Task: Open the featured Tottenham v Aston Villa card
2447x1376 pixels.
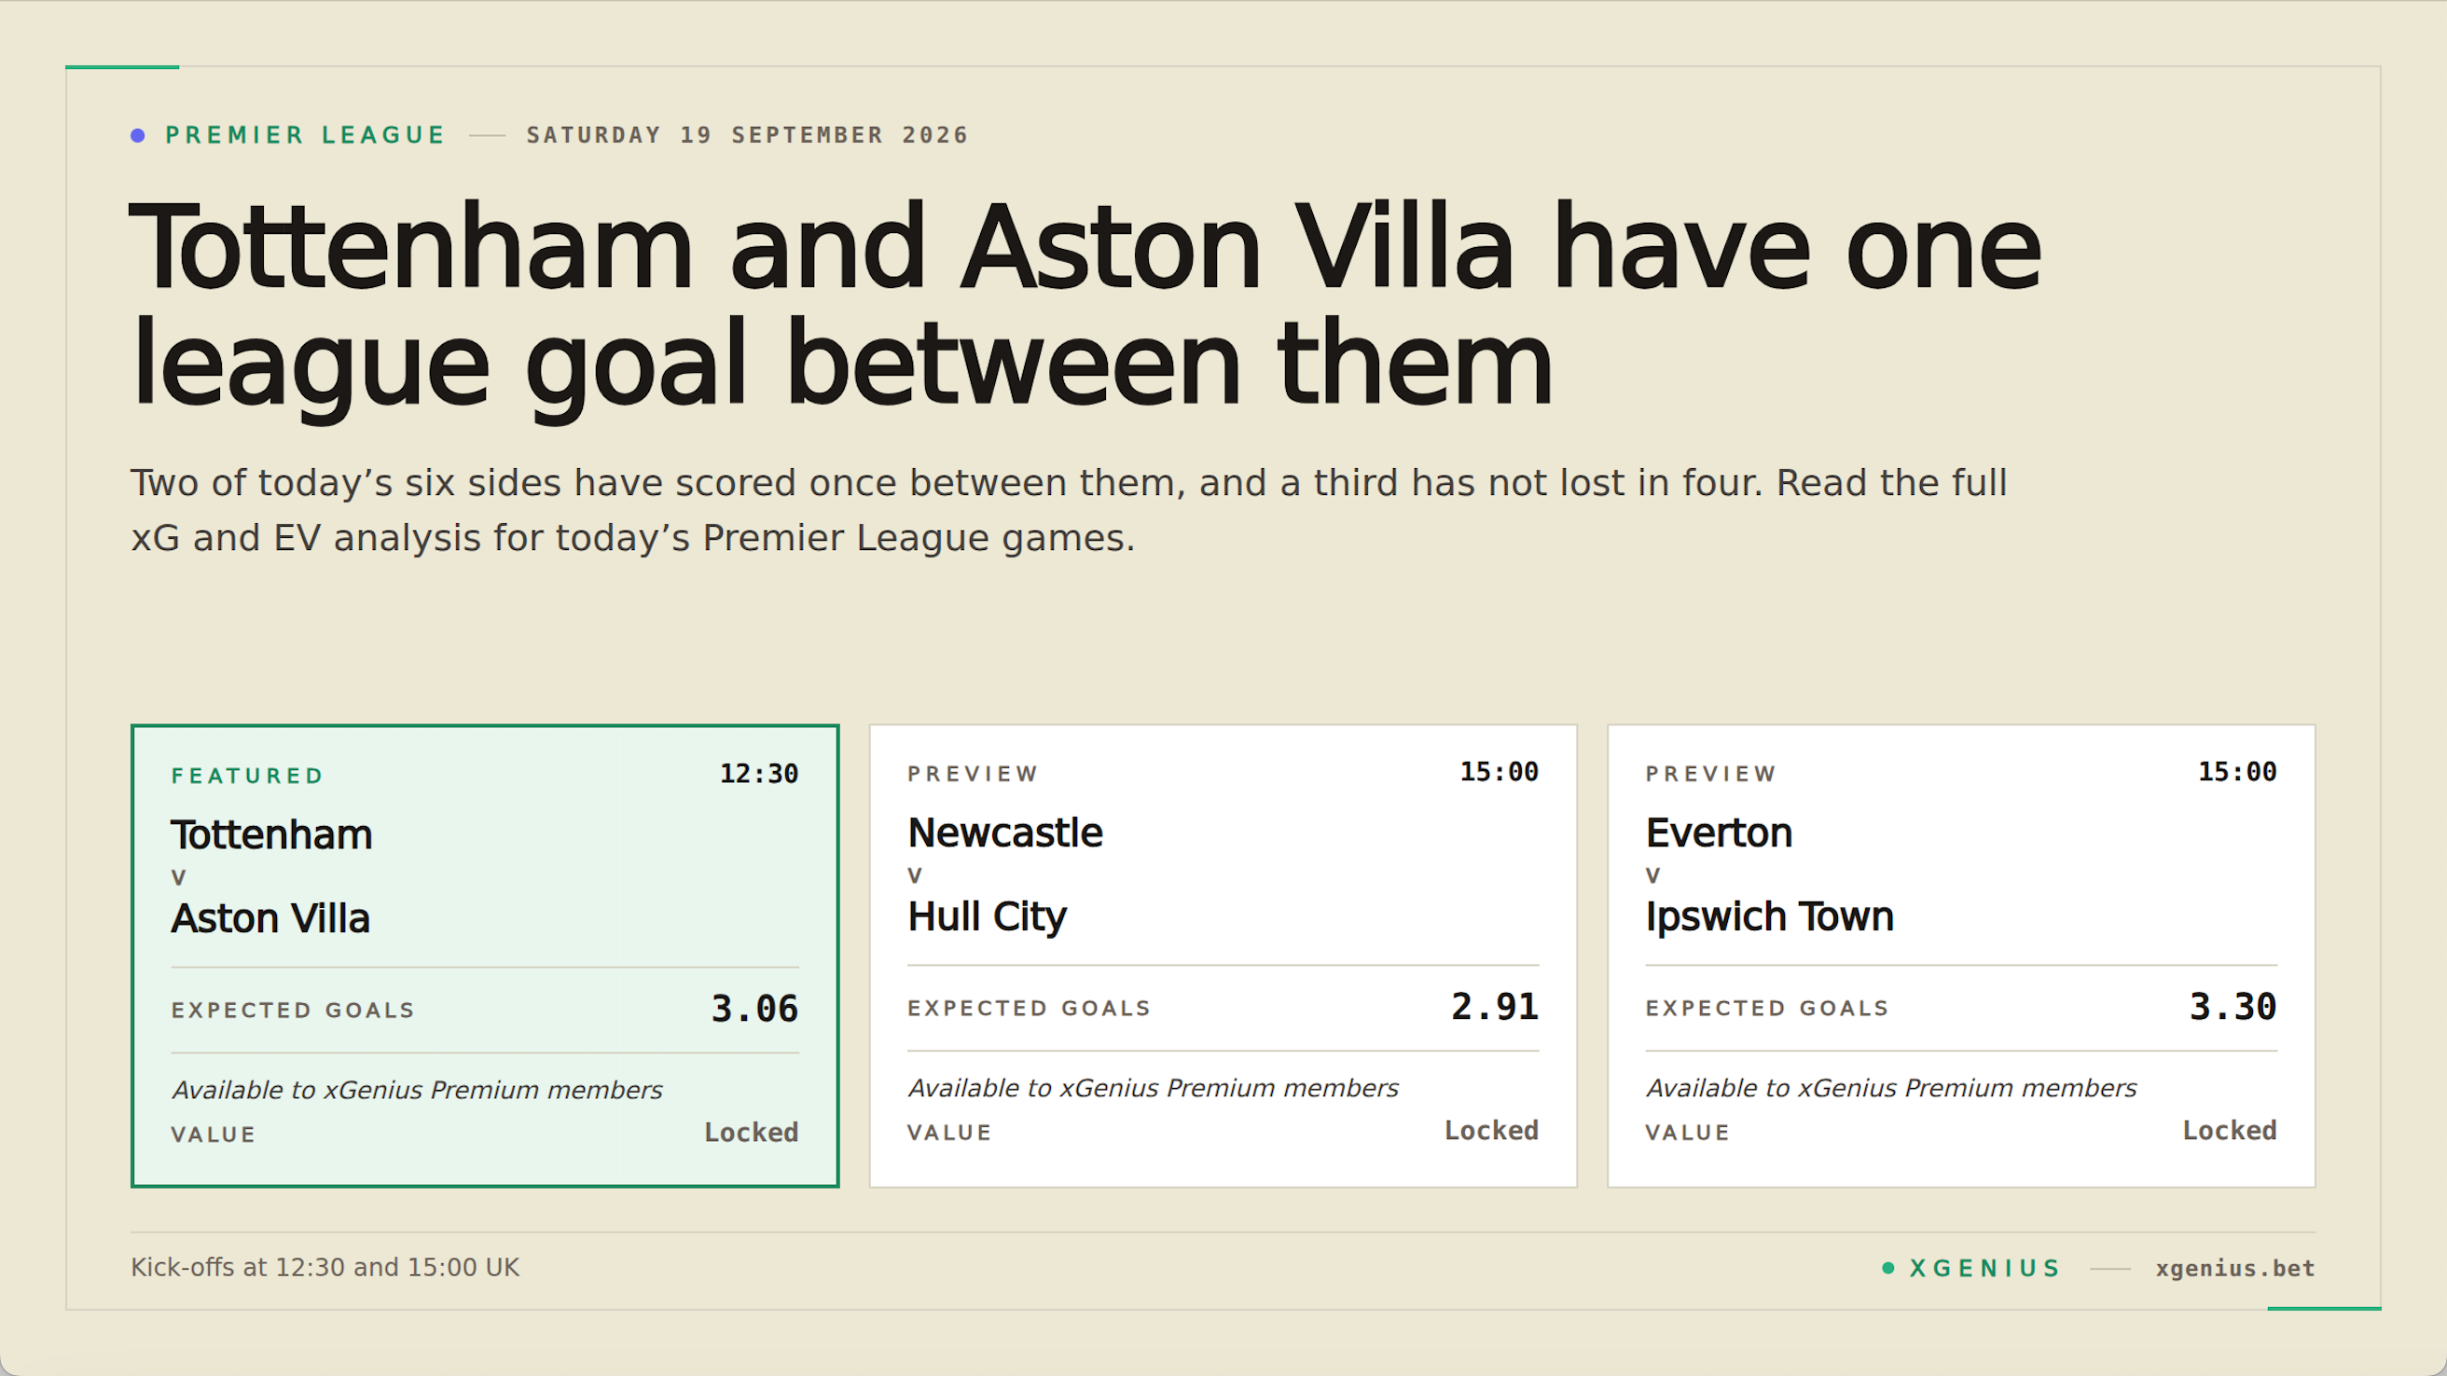Action: (485, 956)
